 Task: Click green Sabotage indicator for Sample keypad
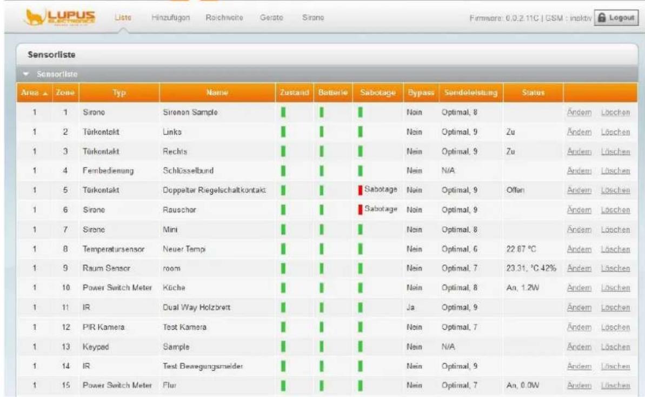point(360,347)
